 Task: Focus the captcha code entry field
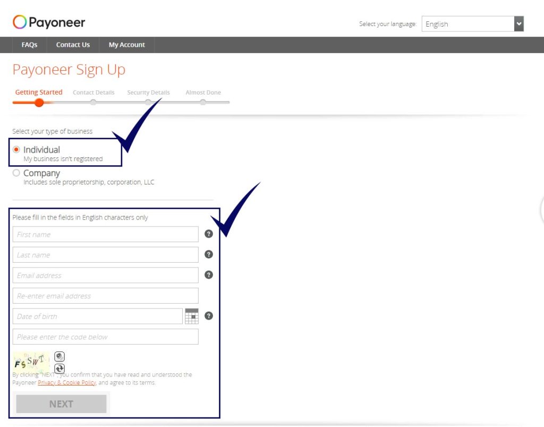105,337
